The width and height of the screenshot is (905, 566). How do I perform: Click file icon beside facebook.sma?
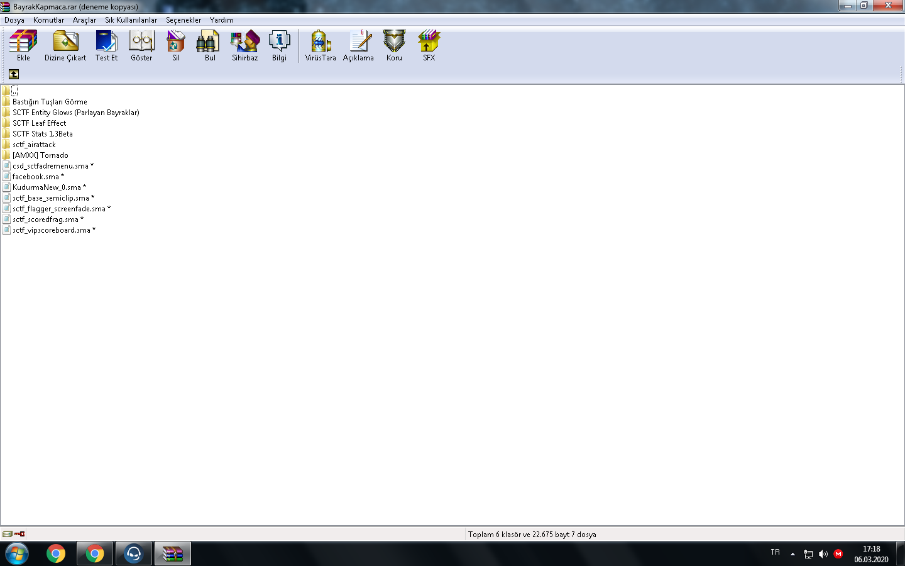(6, 177)
